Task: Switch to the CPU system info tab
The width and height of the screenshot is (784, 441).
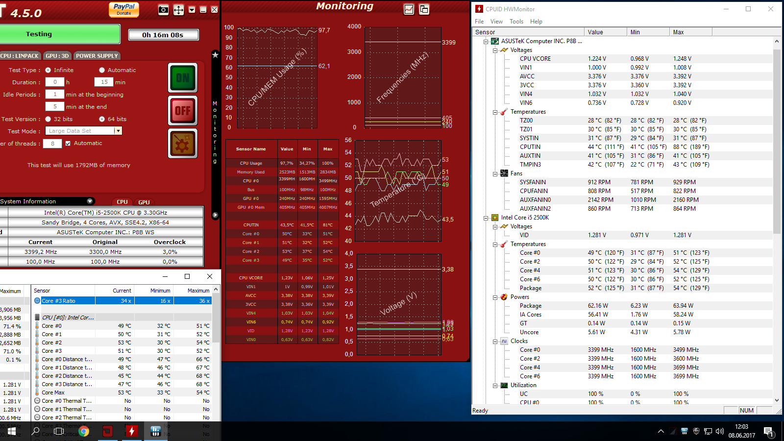Action: point(122,202)
